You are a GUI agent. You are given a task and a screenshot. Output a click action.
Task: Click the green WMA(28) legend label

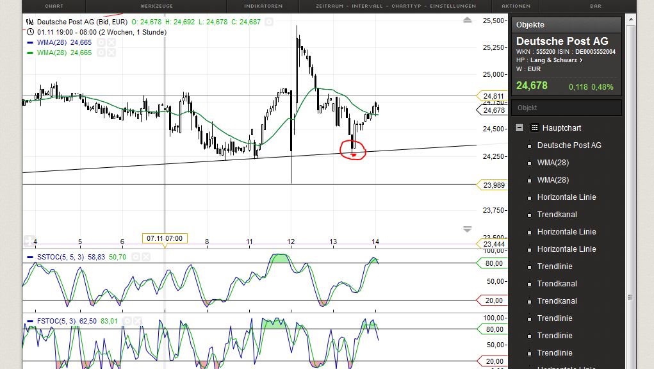coord(52,53)
